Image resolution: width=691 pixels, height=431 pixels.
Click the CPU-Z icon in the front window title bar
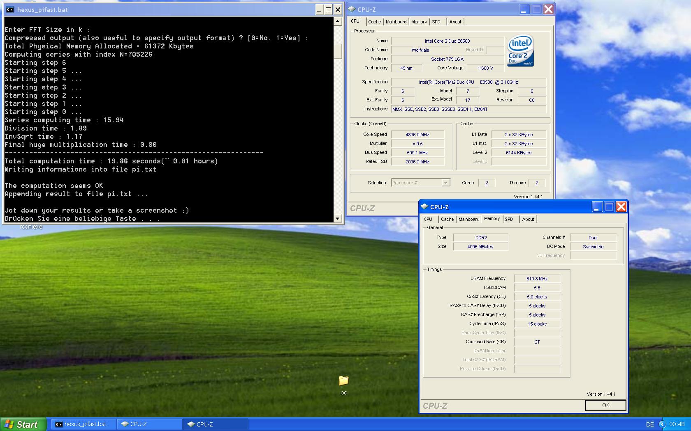click(424, 206)
